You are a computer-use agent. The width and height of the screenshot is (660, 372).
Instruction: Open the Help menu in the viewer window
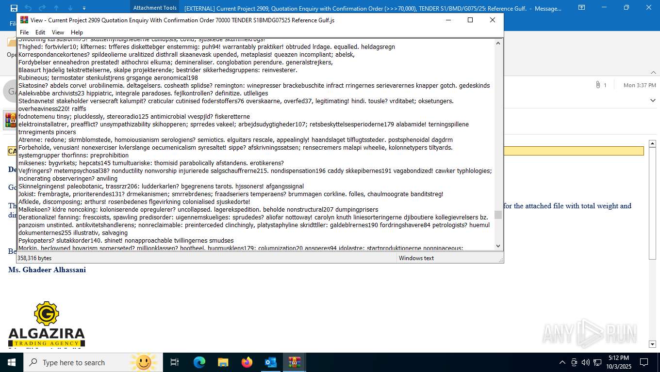[x=77, y=32]
